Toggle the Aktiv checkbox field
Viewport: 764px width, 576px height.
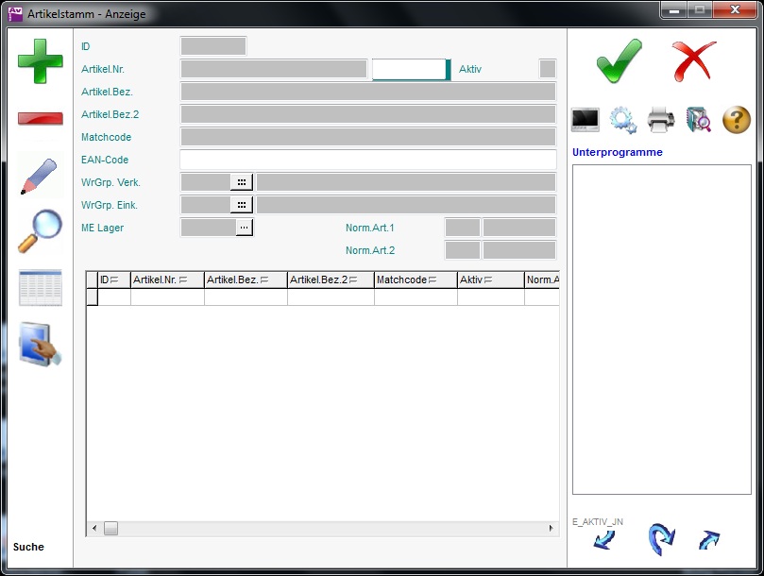[547, 69]
